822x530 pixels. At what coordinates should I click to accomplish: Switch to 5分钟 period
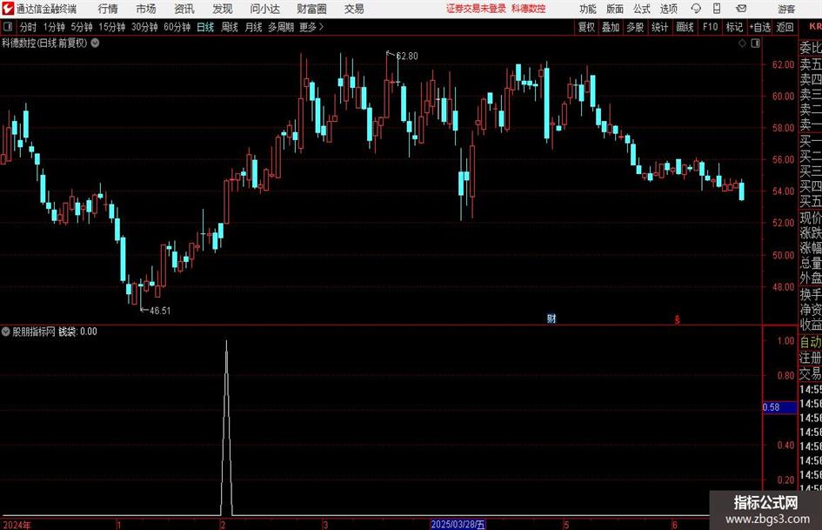coord(82,27)
